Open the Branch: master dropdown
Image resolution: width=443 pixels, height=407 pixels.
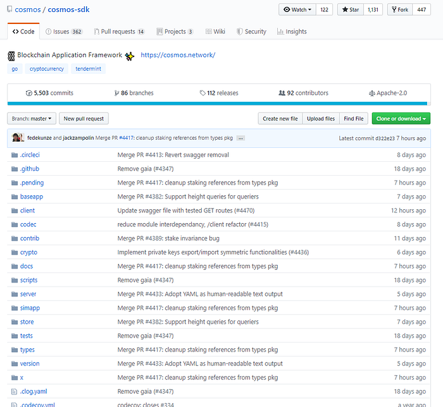coord(32,119)
